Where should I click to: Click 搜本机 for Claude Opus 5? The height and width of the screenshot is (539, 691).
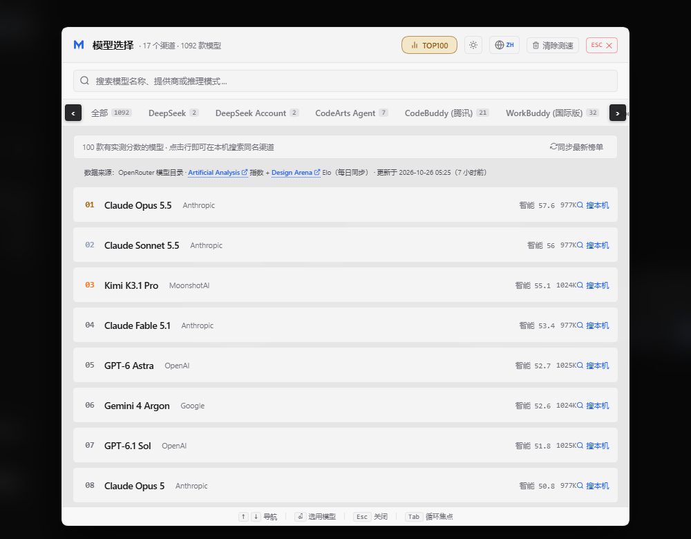click(x=593, y=486)
